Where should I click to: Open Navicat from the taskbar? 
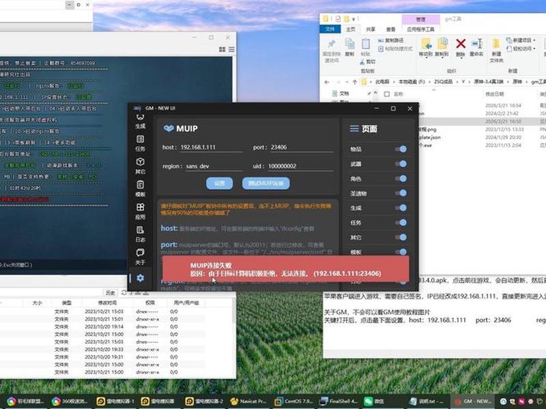(248, 402)
